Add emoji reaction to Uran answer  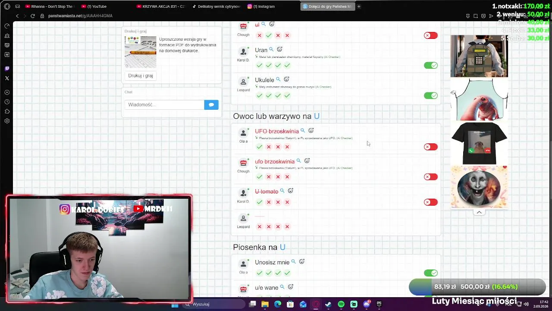tap(279, 50)
